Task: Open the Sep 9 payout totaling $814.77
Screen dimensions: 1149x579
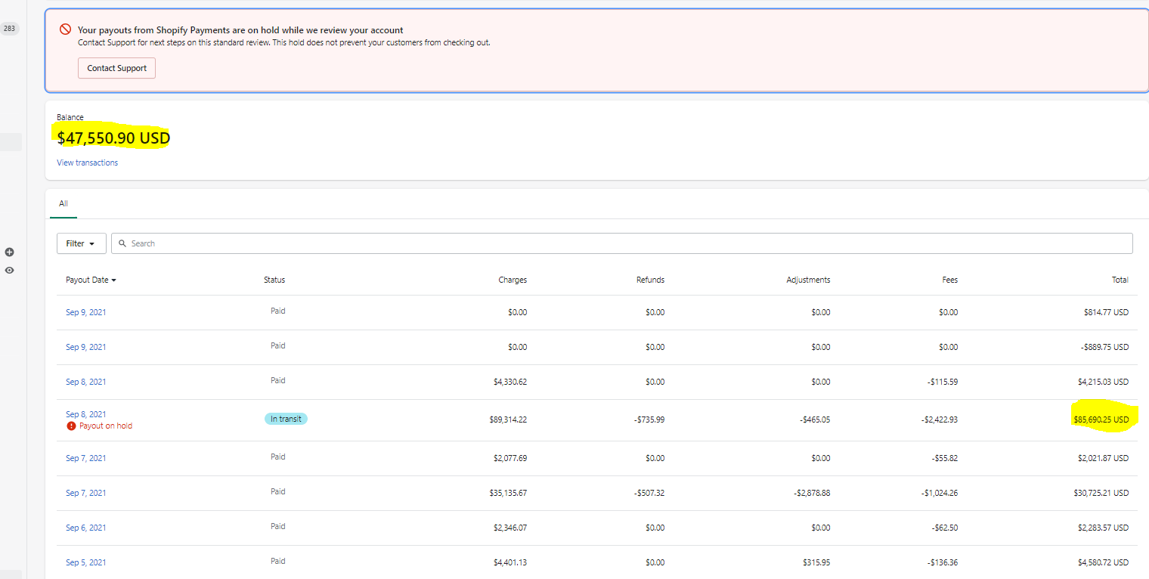Action: click(x=86, y=312)
